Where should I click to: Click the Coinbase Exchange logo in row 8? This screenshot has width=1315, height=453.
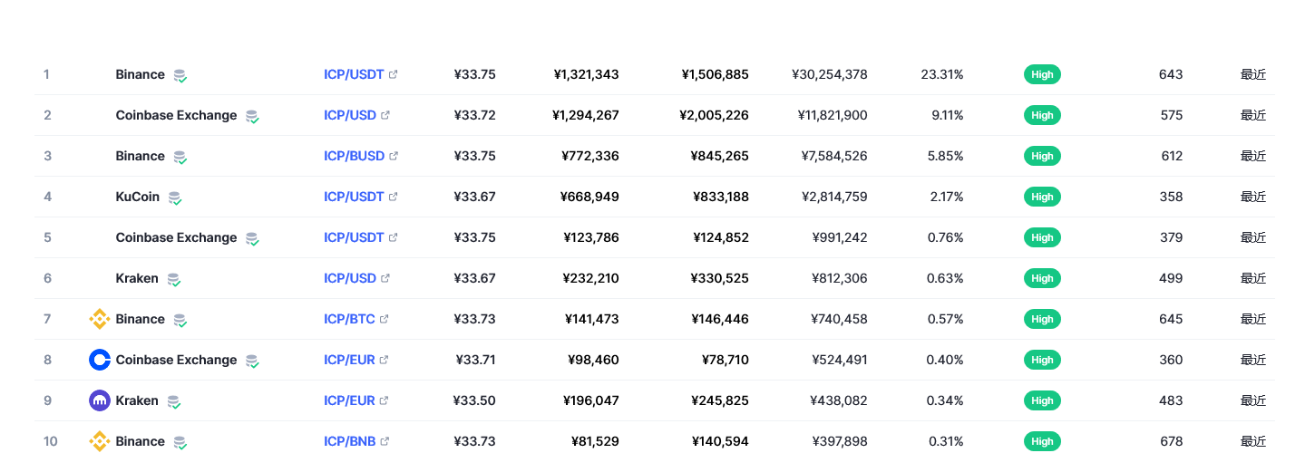pyautogui.click(x=100, y=360)
